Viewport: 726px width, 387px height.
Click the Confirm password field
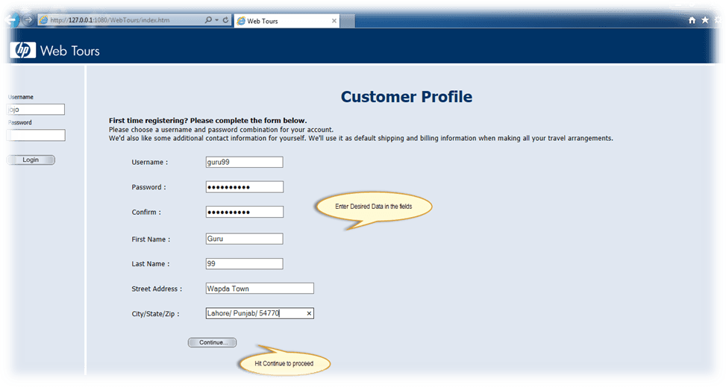[x=244, y=212]
